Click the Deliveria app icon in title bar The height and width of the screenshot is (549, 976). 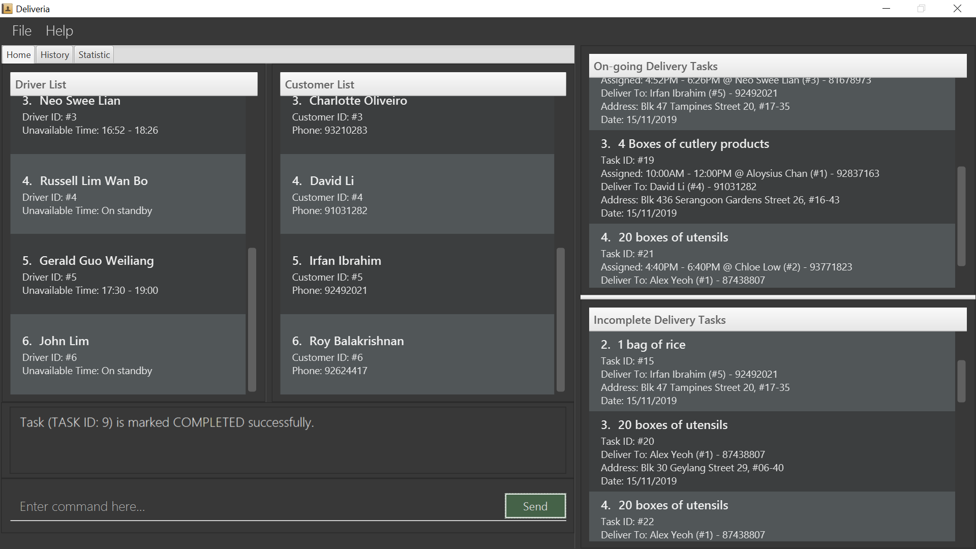pos(7,9)
